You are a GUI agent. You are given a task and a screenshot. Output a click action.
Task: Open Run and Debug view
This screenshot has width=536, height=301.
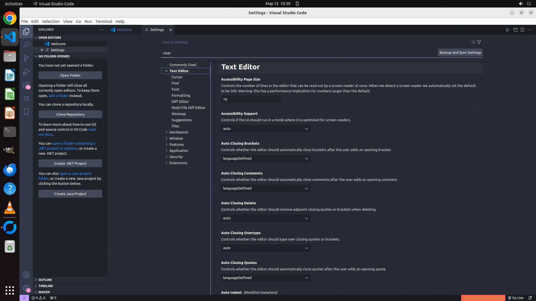(x=26, y=71)
